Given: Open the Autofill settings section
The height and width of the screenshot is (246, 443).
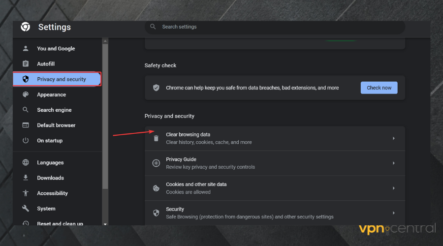Looking at the screenshot, I should (58, 64).
